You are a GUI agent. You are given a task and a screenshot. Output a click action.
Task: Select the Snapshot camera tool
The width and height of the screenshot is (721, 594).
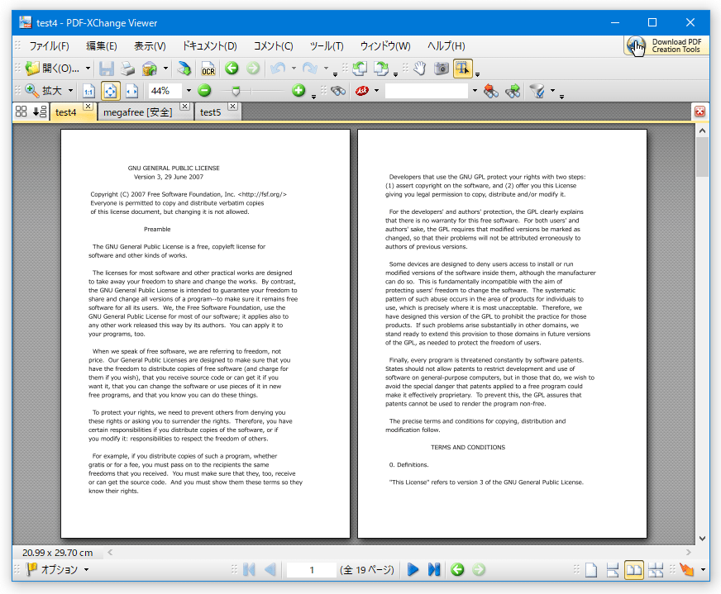point(442,69)
